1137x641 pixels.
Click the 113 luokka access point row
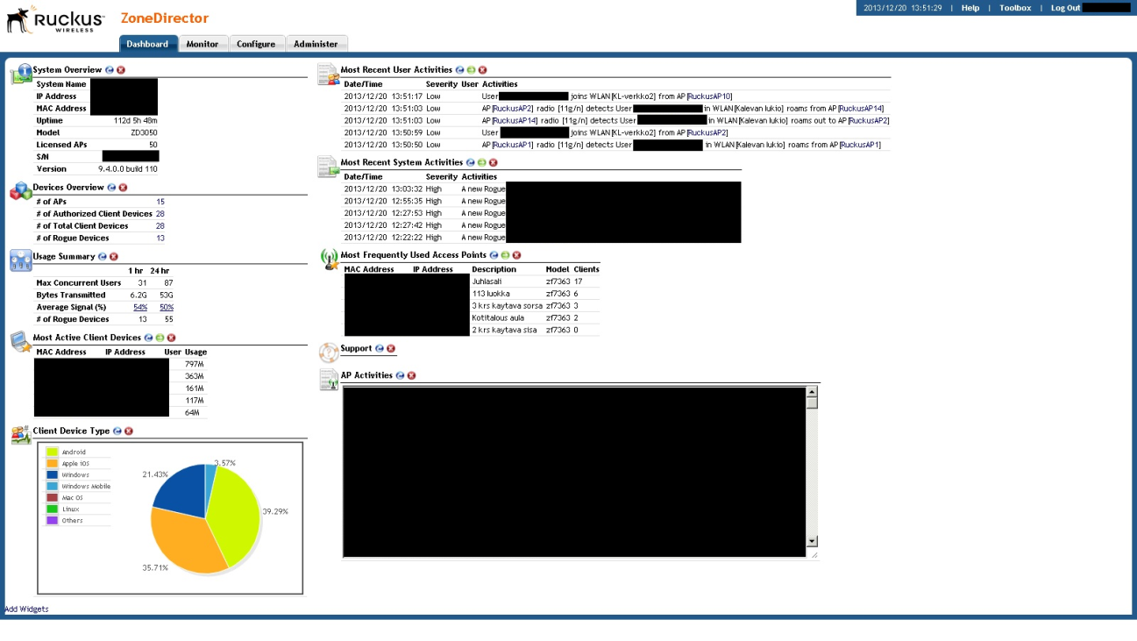tap(472, 294)
